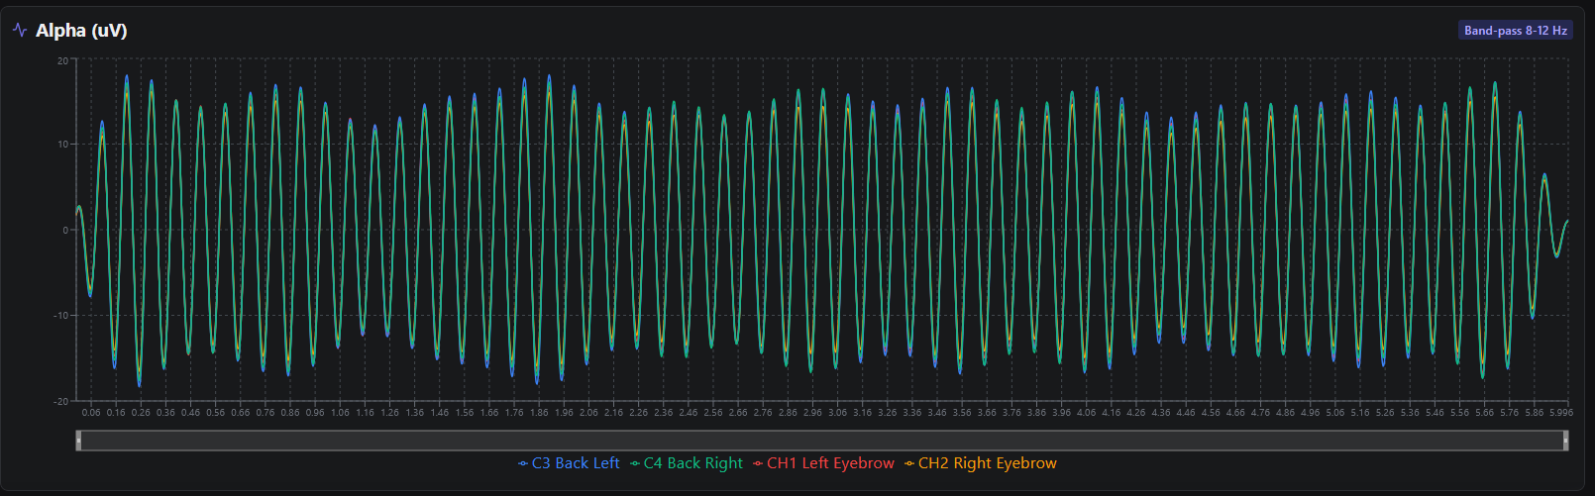Click the 0.06 label on time axis

tap(91, 413)
